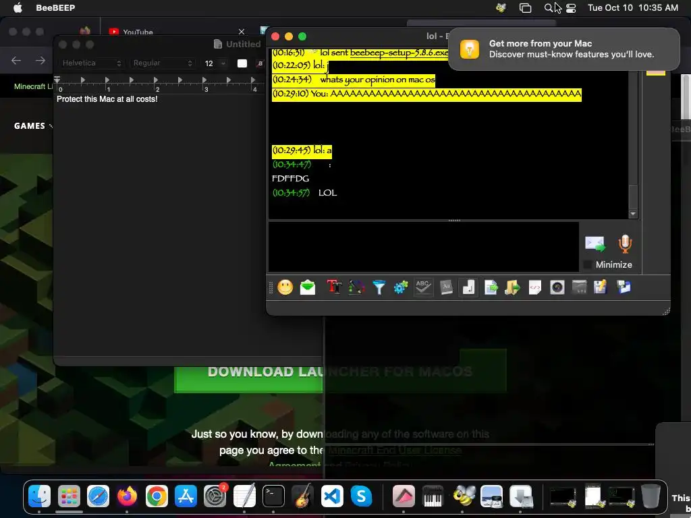
Task: Click the chat message input box
Action: point(424,247)
